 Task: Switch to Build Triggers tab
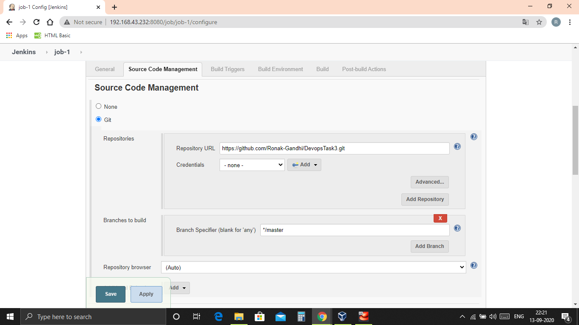click(x=228, y=69)
